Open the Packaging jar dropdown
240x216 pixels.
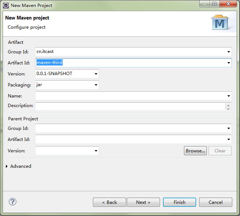click(x=96, y=85)
